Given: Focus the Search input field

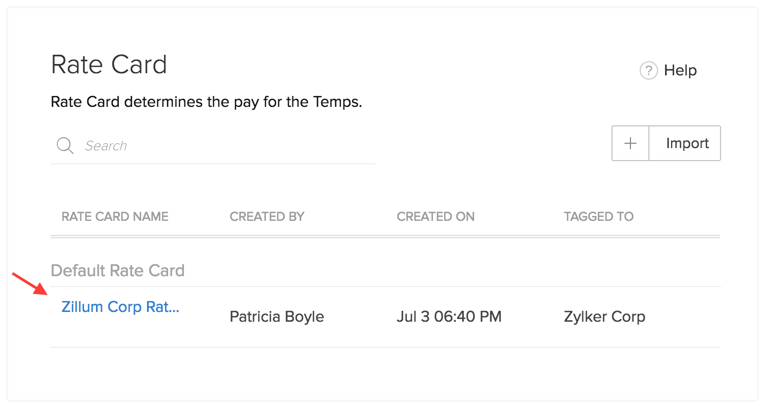Looking at the screenshot, I should [x=228, y=145].
